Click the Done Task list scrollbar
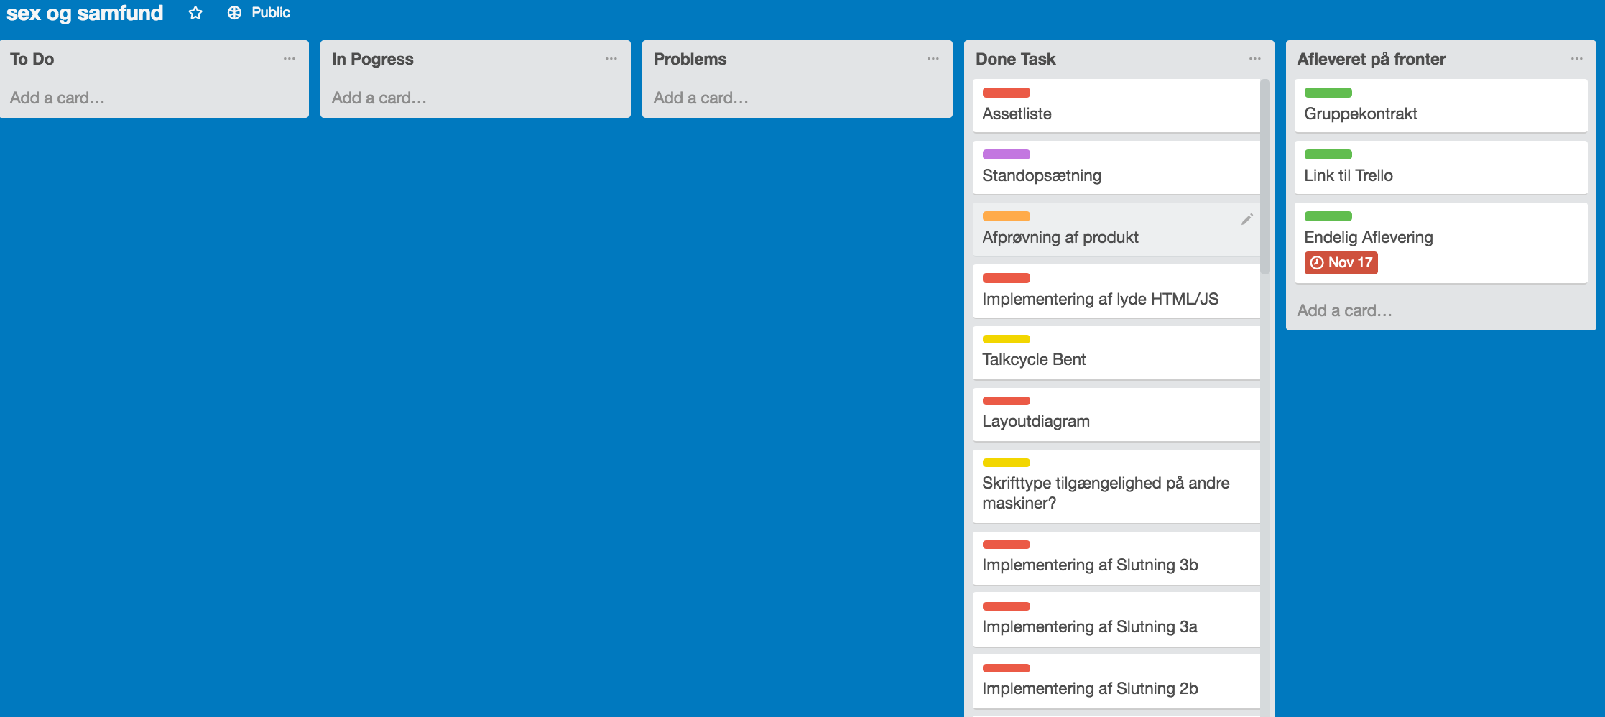Viewport: 1605px width, 717px height. click(1265, 177)
